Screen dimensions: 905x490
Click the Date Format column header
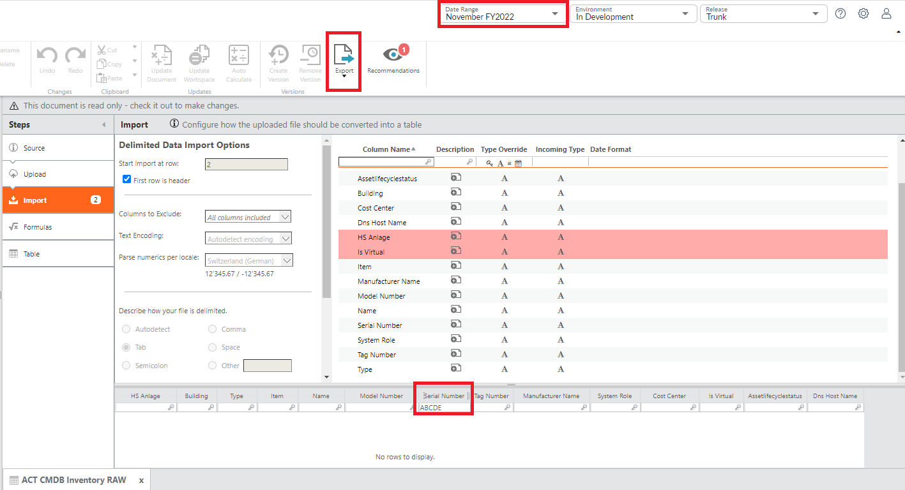pos(611,149)
